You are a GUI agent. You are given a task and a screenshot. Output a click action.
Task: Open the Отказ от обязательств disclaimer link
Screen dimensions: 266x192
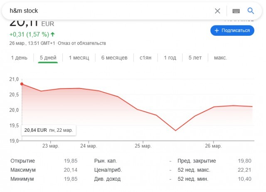(x=82, y=43)
